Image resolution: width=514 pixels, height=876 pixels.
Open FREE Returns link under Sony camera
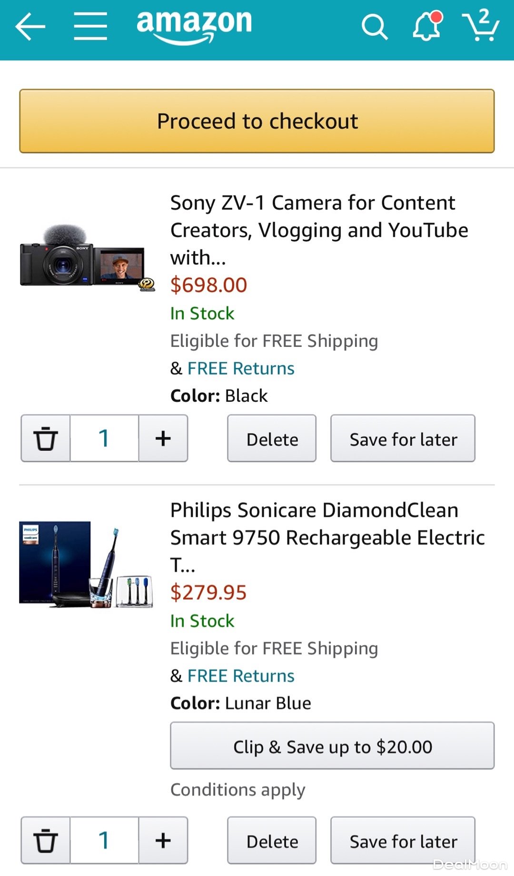[241, 368]
